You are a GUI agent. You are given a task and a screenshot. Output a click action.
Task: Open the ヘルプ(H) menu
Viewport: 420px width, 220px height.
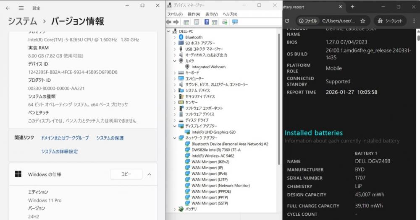pos(230,14)
